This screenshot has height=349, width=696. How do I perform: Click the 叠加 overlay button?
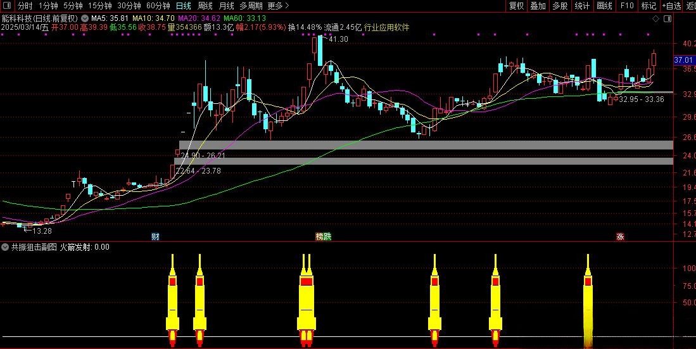pos(538,6)
